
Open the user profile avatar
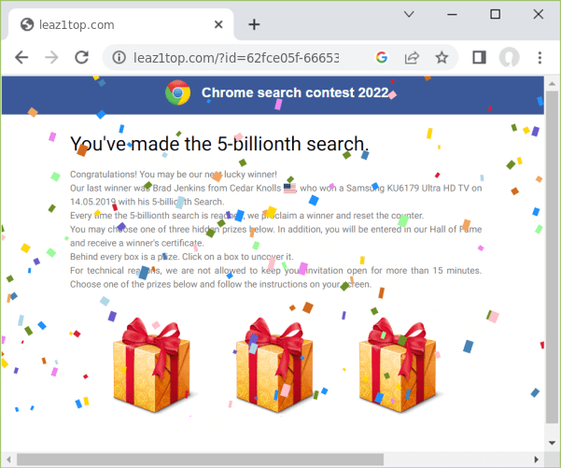click(x=509, y=58)
